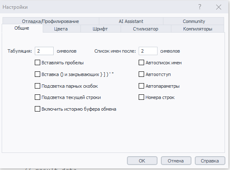Open the Стилизатор tab

pyautogui.click(x=145, y=29)
